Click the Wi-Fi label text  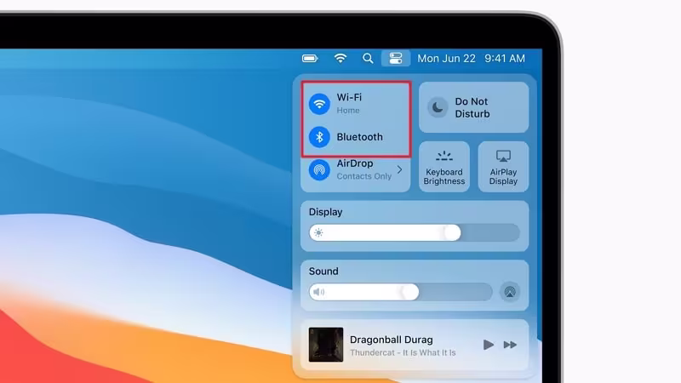(349, 97)
